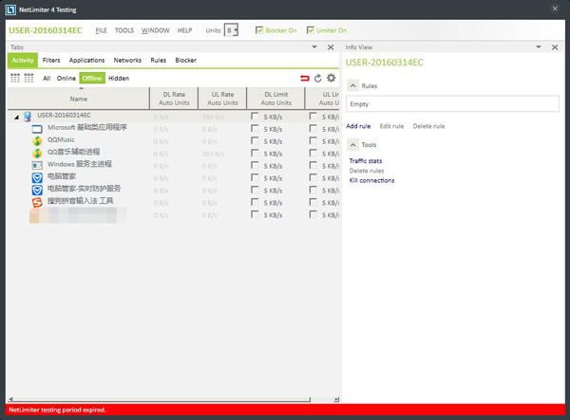Image resolution: width=570 pixels, height=420 pixels.
Task: Open the FILE menu
Action: [x=101, y=30]
